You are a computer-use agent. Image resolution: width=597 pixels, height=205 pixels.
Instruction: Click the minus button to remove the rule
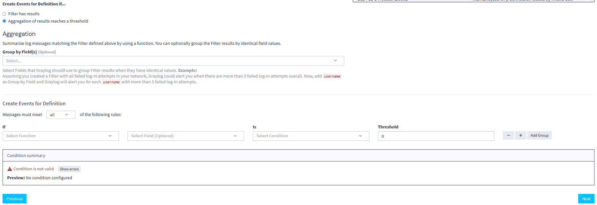508,135
